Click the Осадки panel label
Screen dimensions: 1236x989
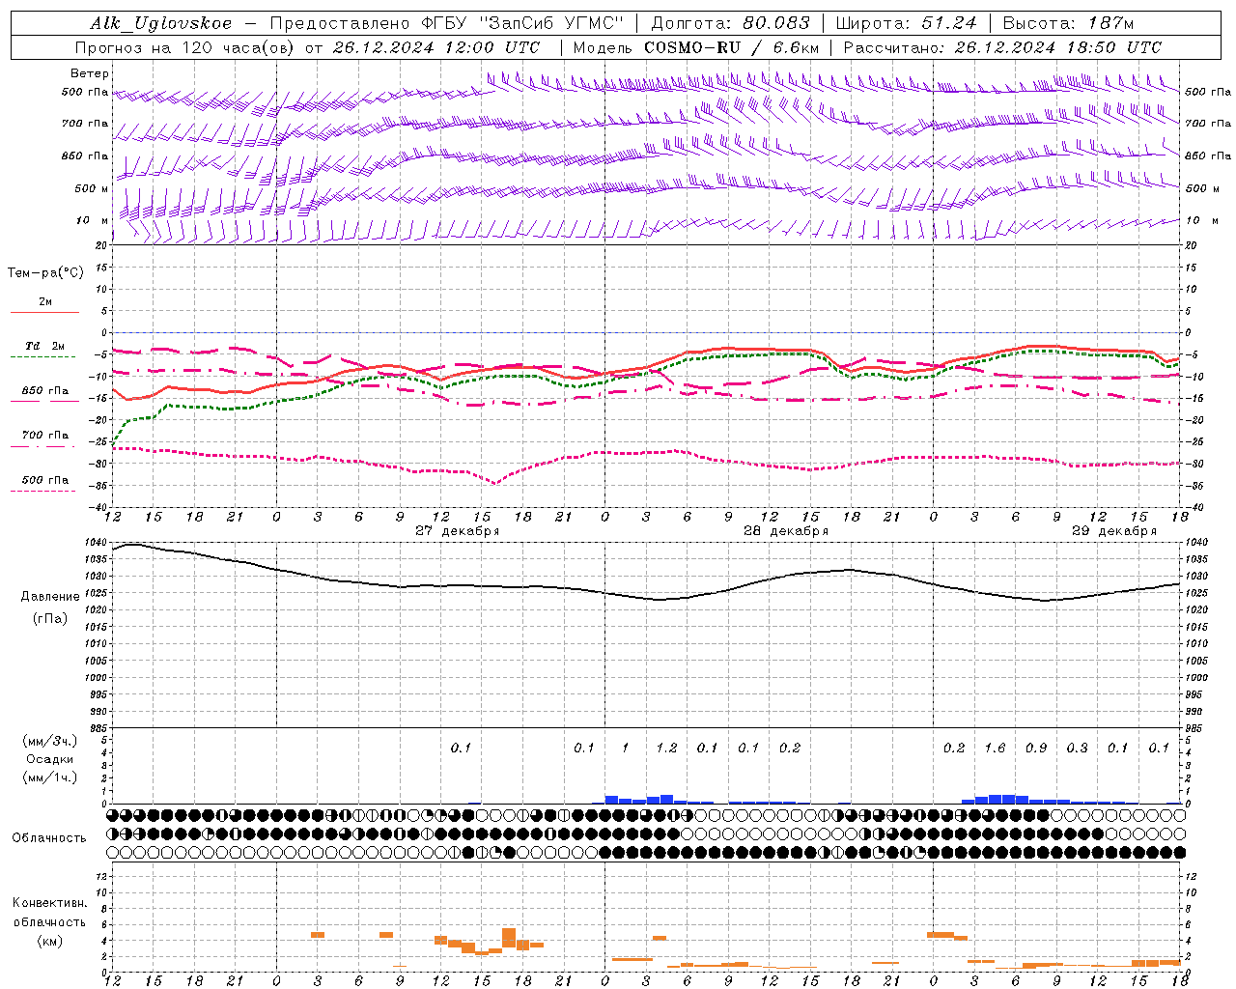[50, 759]
